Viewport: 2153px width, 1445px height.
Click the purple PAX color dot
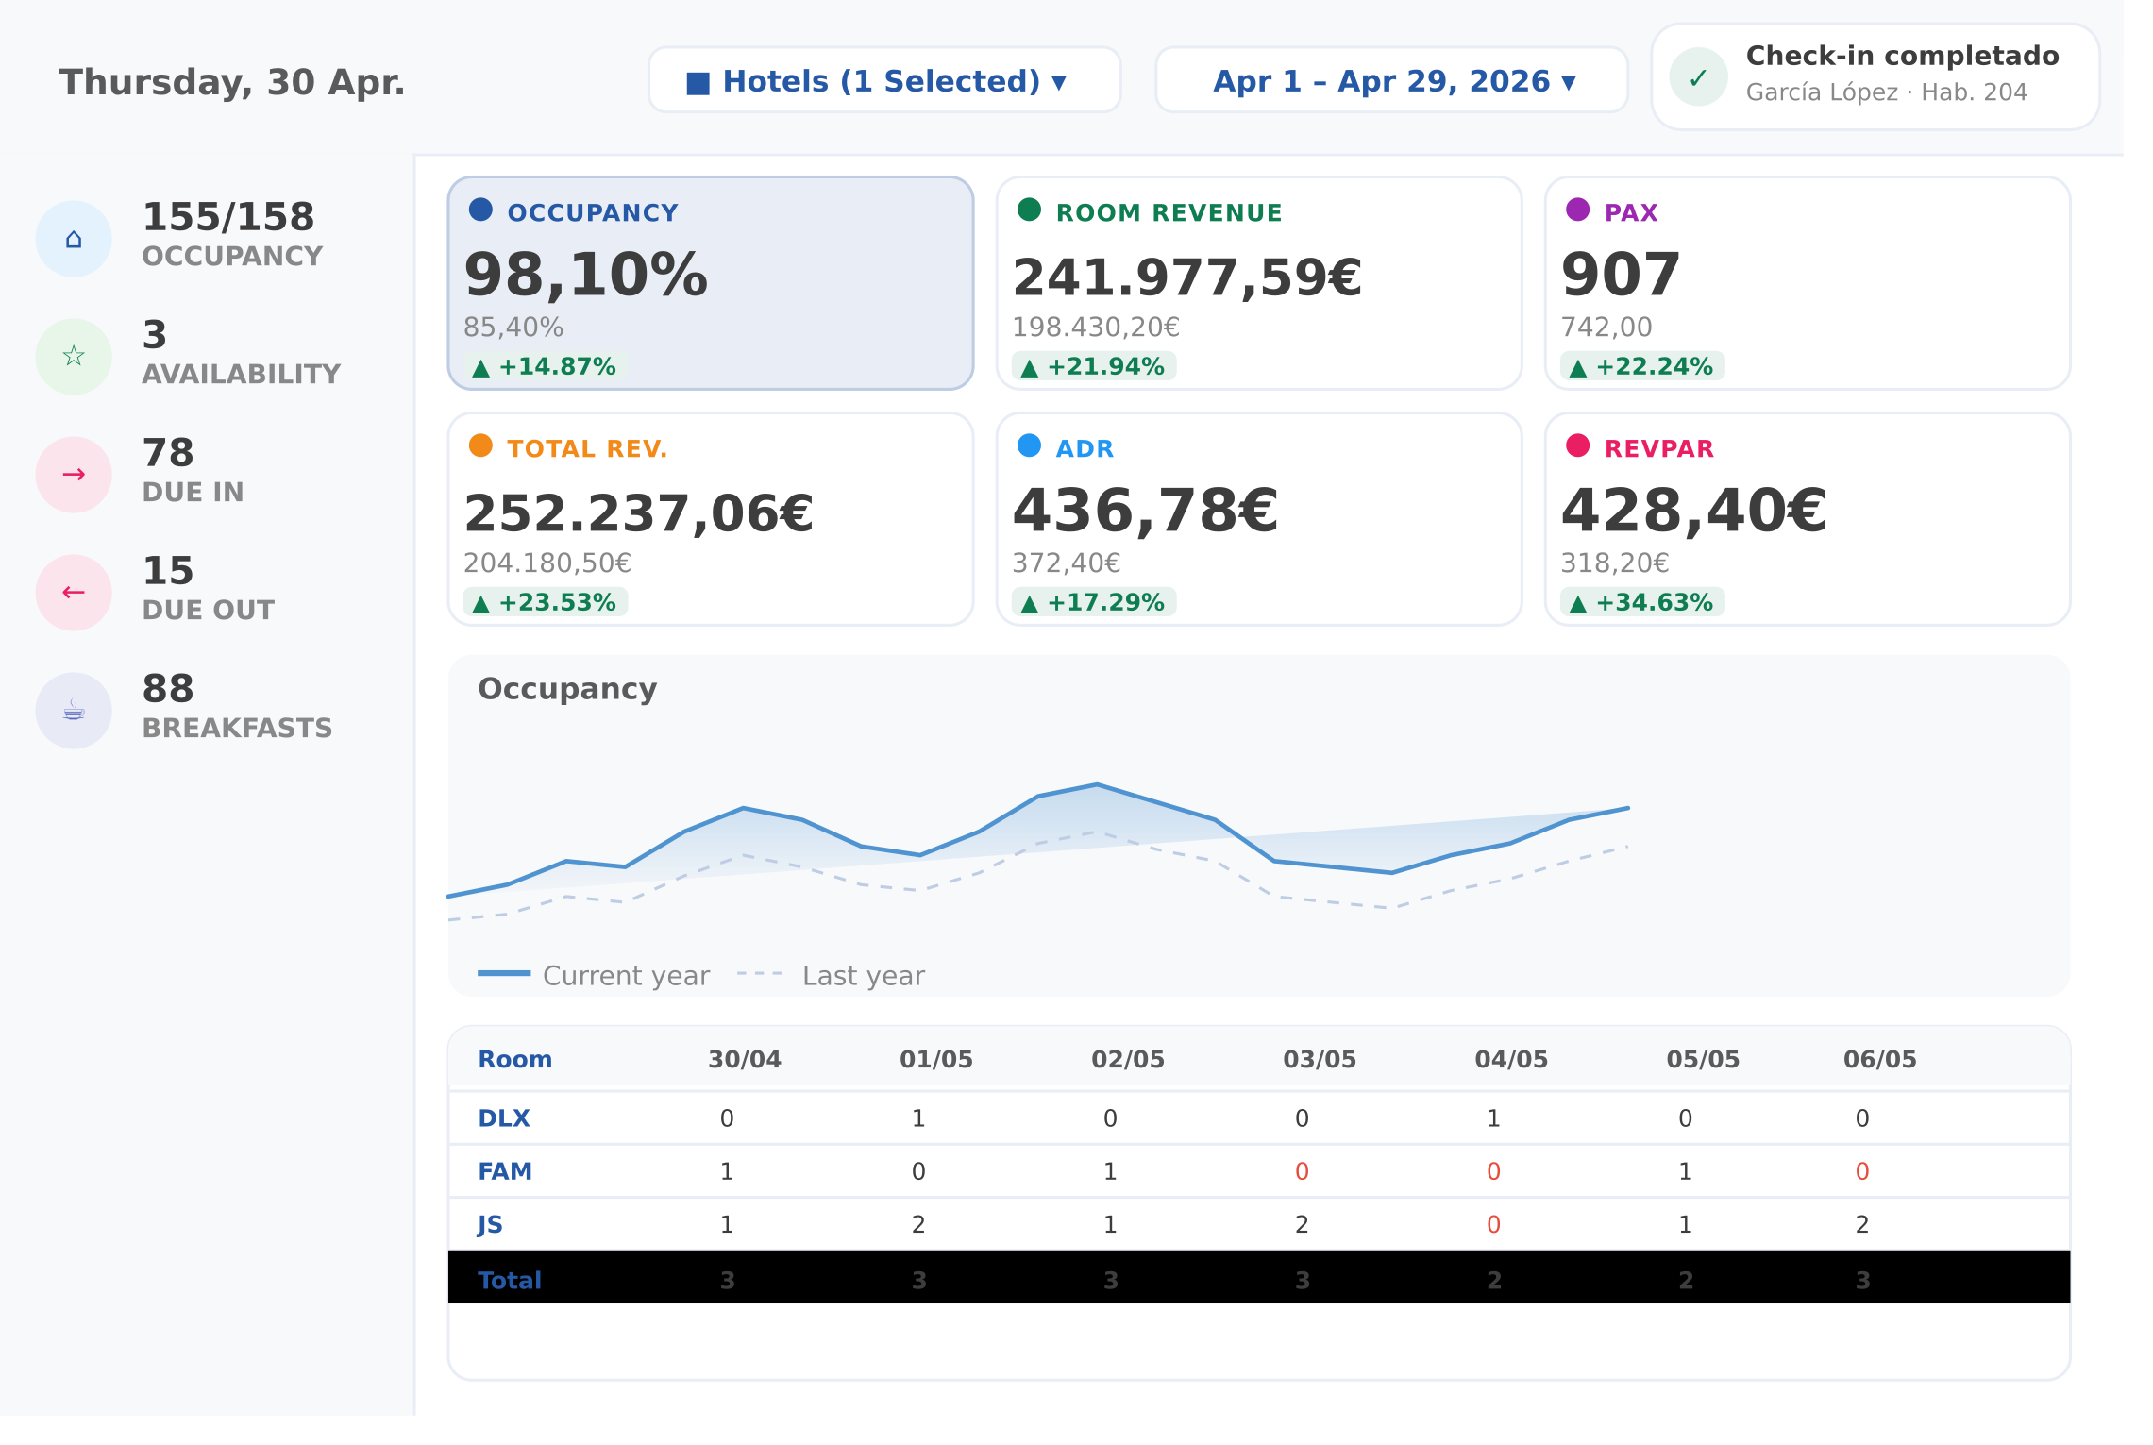[1577, 210]
